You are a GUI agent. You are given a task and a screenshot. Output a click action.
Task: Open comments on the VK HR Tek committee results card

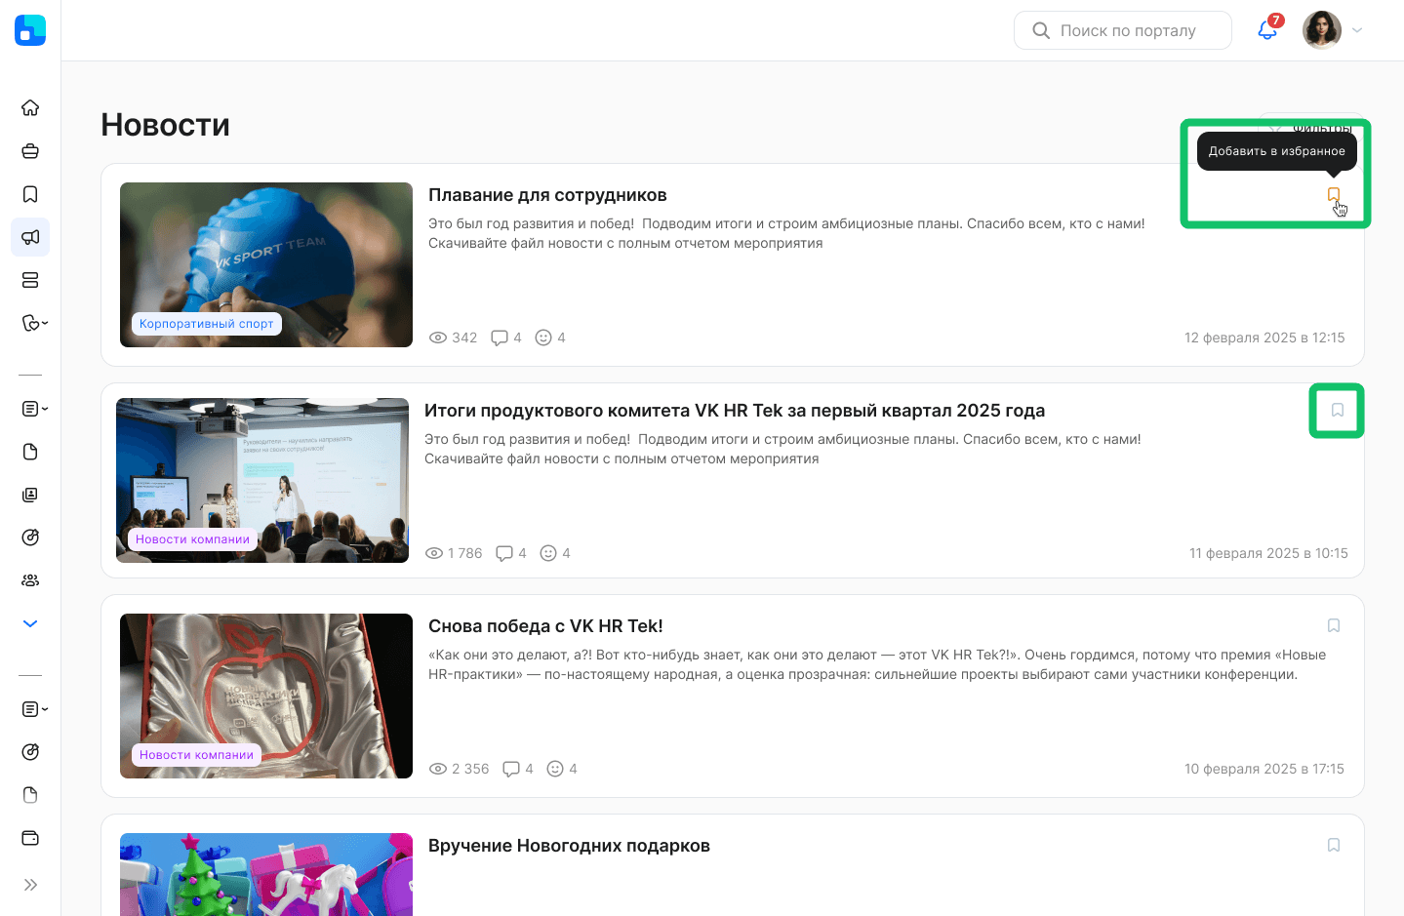tap(504, 553)
